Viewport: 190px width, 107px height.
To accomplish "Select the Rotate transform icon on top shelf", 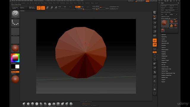I will pos(56,8).
